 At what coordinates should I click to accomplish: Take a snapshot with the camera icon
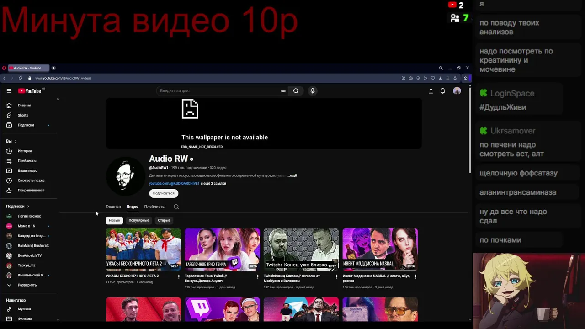tap(410, 78)
